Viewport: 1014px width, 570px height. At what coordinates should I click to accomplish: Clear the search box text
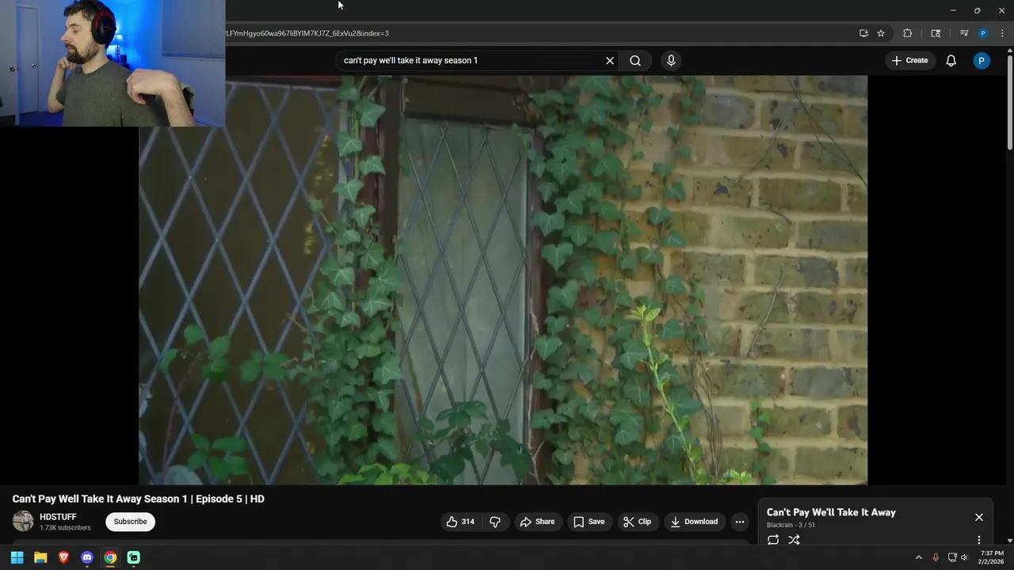click(x=610, y=60)
